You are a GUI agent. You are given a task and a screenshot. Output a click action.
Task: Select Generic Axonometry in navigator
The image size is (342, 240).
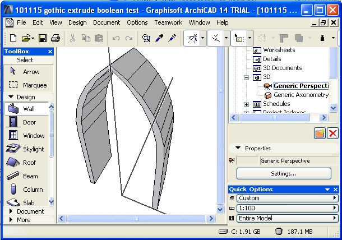pos(301,95)
